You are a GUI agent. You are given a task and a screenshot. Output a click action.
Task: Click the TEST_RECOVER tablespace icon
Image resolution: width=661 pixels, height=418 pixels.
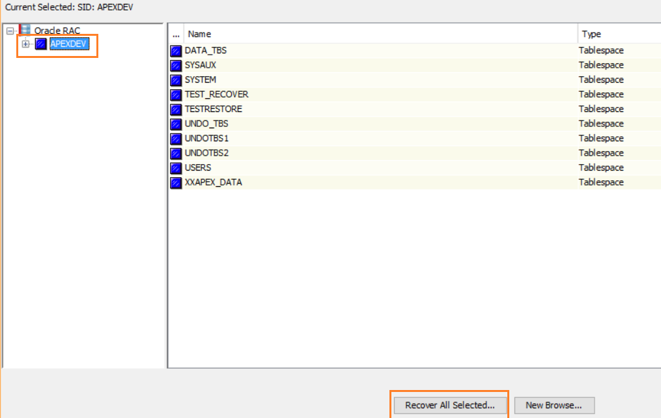tap(176, 94)
